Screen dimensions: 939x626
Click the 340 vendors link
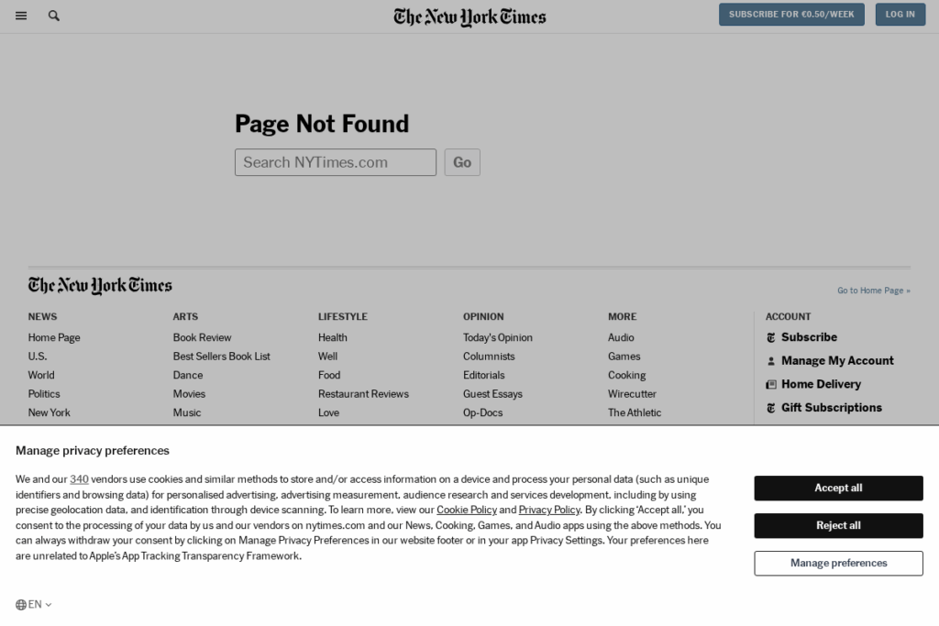tap(79, 478)
